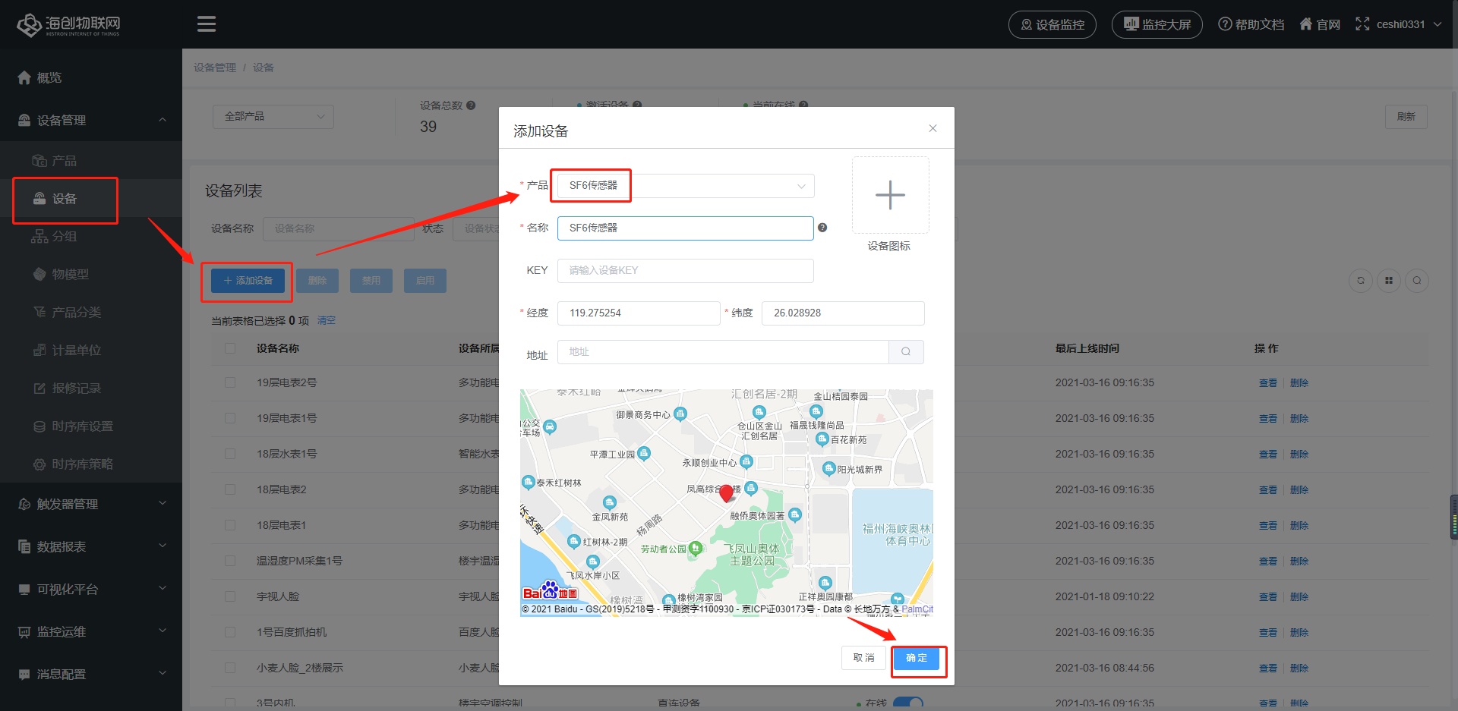Click 设备管理 in the breadcrumb
This screenshot has height=711, width=1458.
click(215, 68)
